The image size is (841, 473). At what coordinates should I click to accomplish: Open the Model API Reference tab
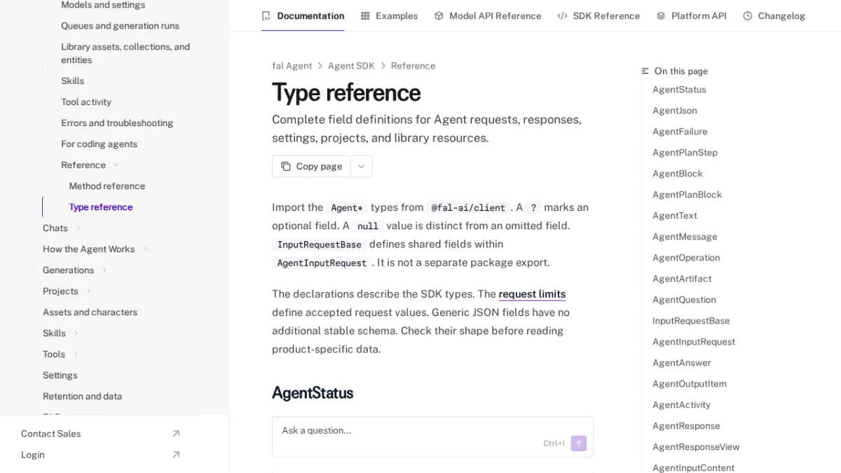click(x=488, y=15)
